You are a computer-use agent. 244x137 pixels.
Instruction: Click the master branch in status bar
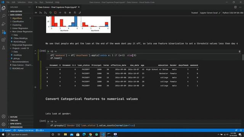click(x=6, y=130)
